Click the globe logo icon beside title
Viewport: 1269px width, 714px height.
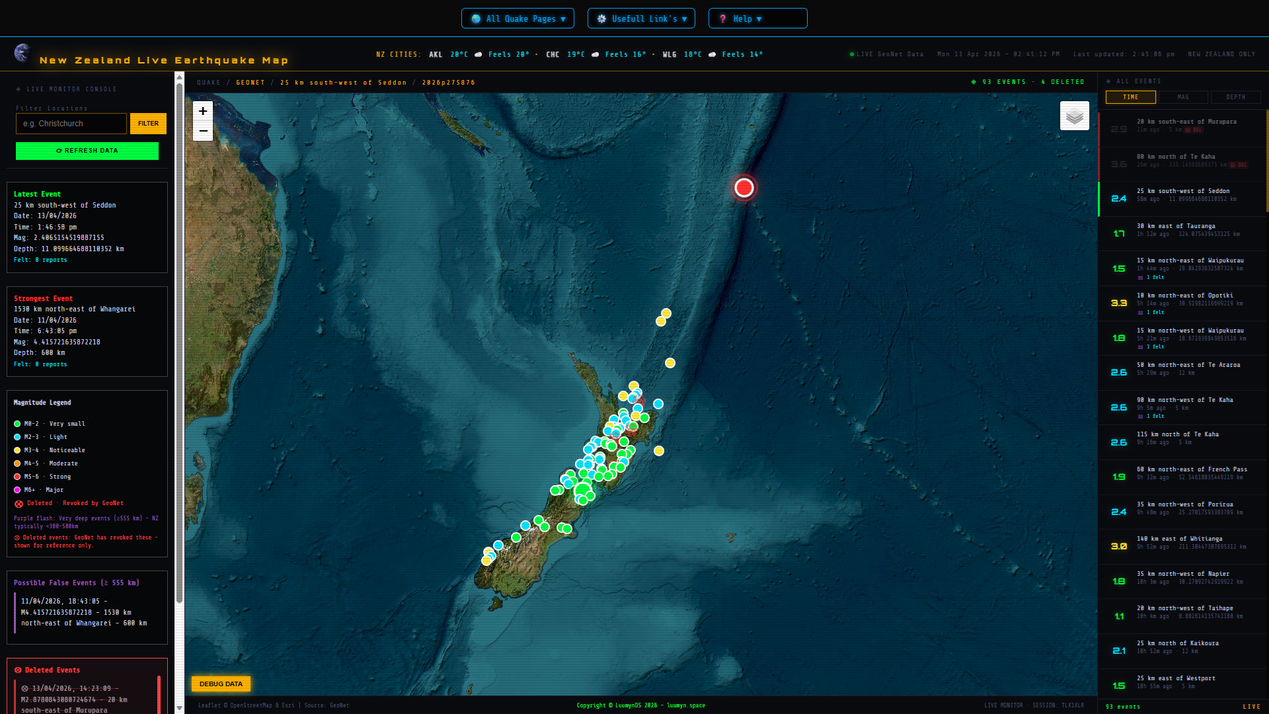point(22,53)
